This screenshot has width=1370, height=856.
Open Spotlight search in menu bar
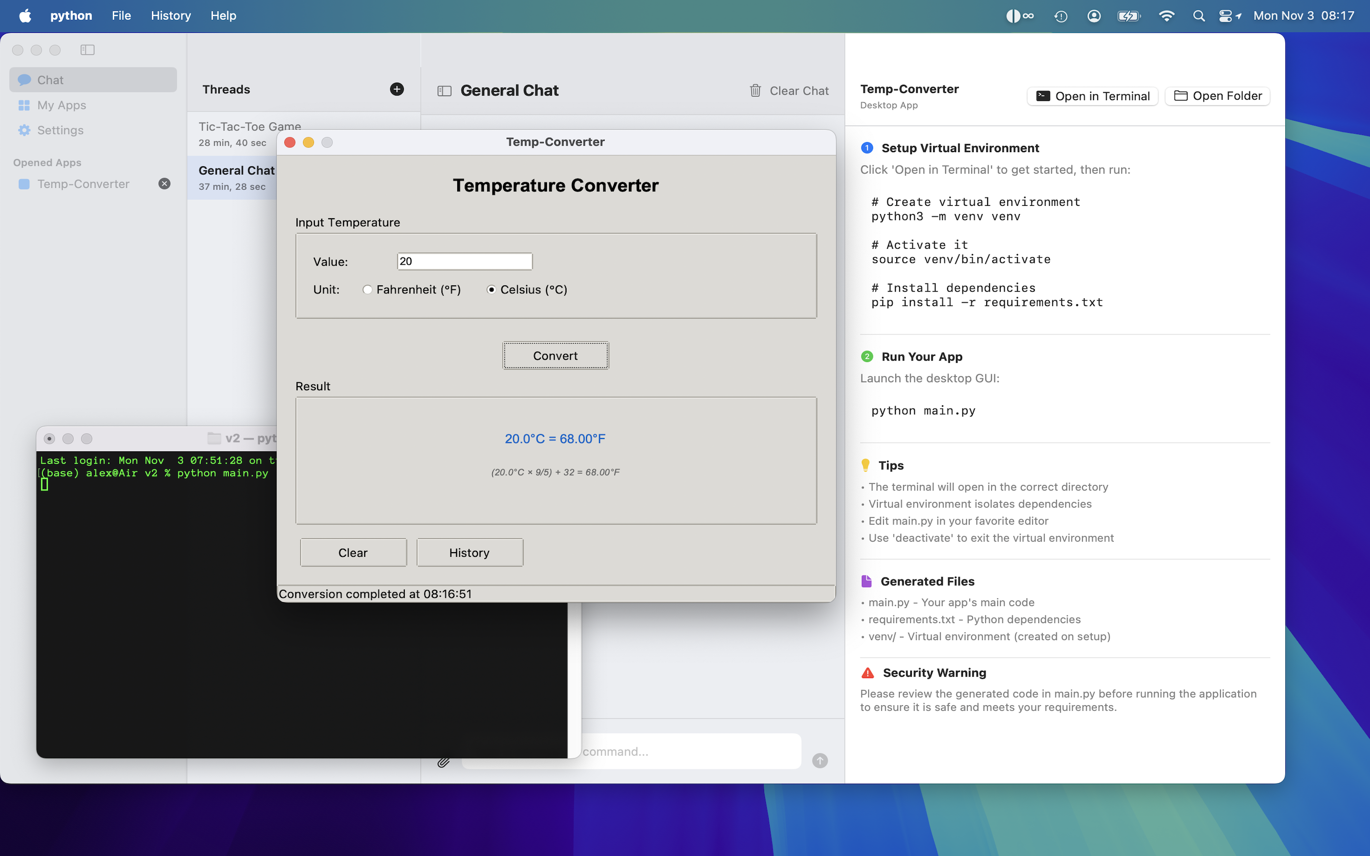point(1198,16)
